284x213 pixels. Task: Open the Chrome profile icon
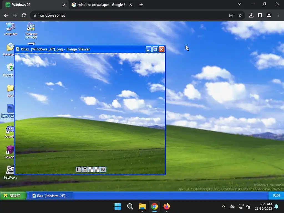[x=269, y=16]
